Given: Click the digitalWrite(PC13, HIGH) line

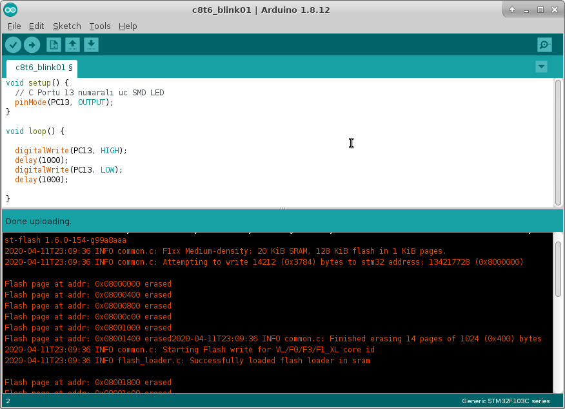Looking at the screenshot, I should (x=71, y=150).
